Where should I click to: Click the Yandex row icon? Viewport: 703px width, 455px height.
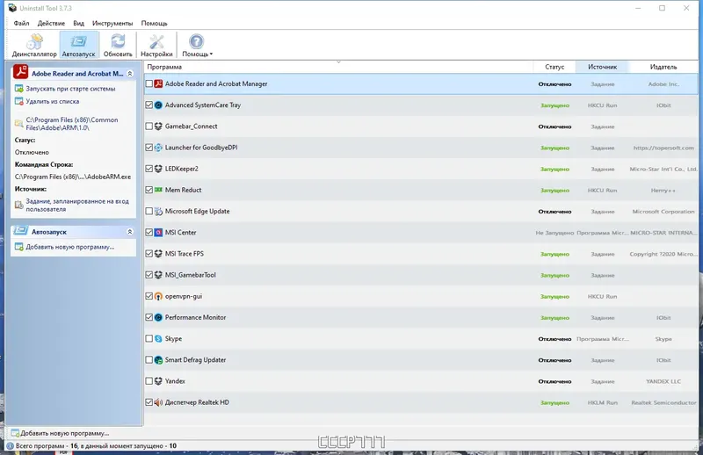point(158,381)
